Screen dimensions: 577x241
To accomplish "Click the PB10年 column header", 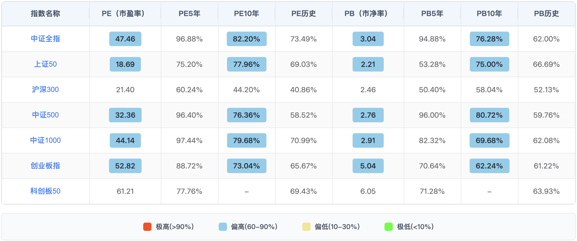I will [489, 13].
